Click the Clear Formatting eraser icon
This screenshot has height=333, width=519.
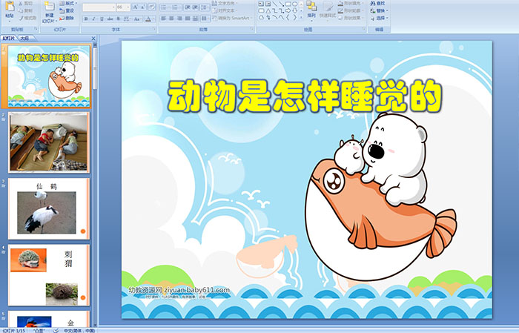click(x=152, y=7)
